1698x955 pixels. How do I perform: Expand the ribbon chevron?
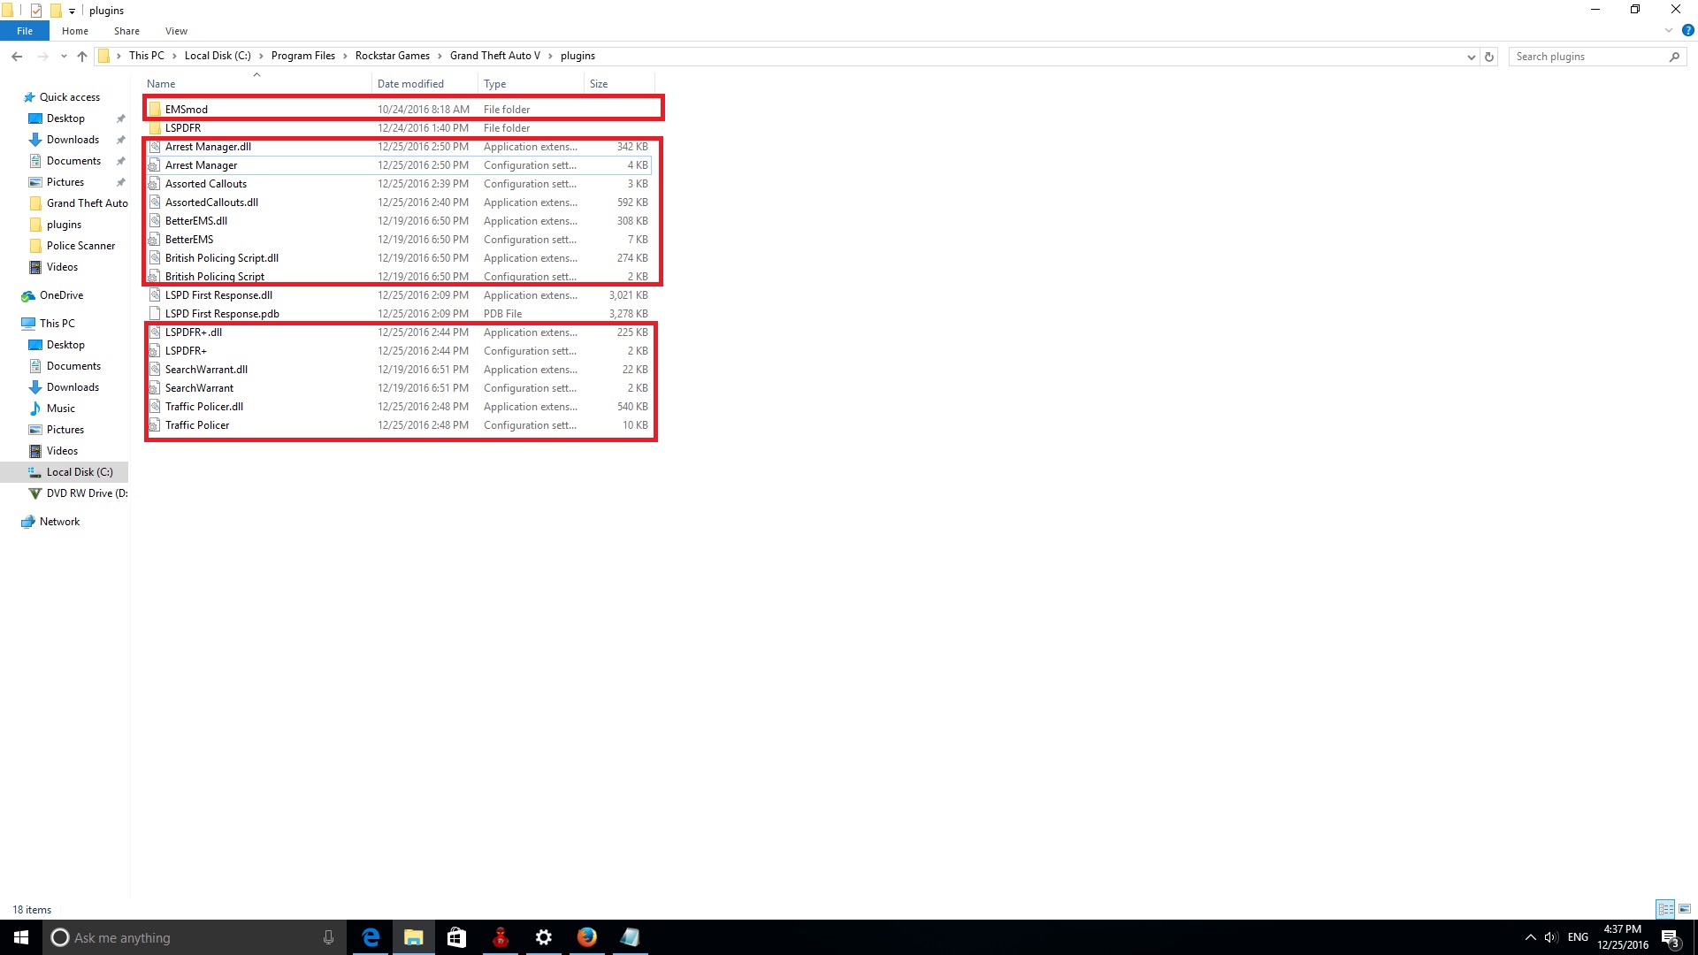coord(1669,30)
